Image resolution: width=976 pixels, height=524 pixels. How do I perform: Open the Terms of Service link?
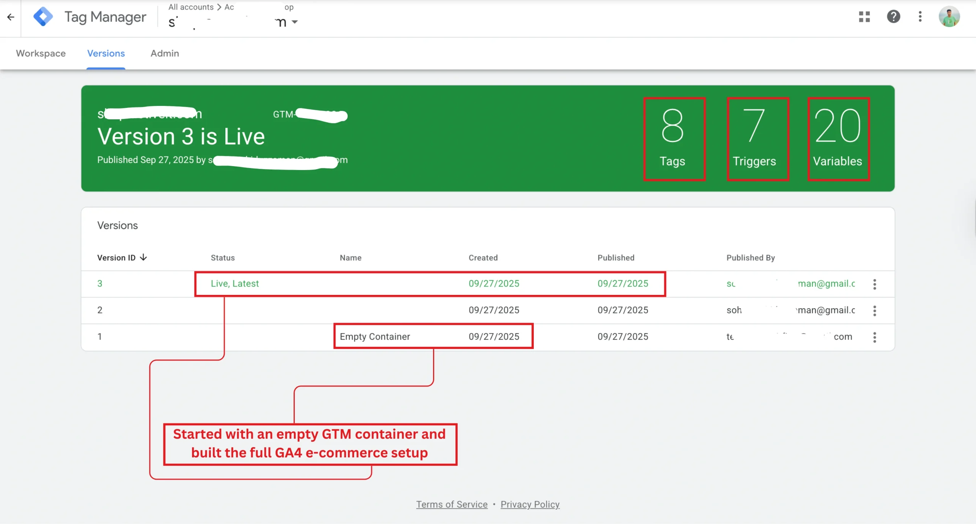coord(452,504)
